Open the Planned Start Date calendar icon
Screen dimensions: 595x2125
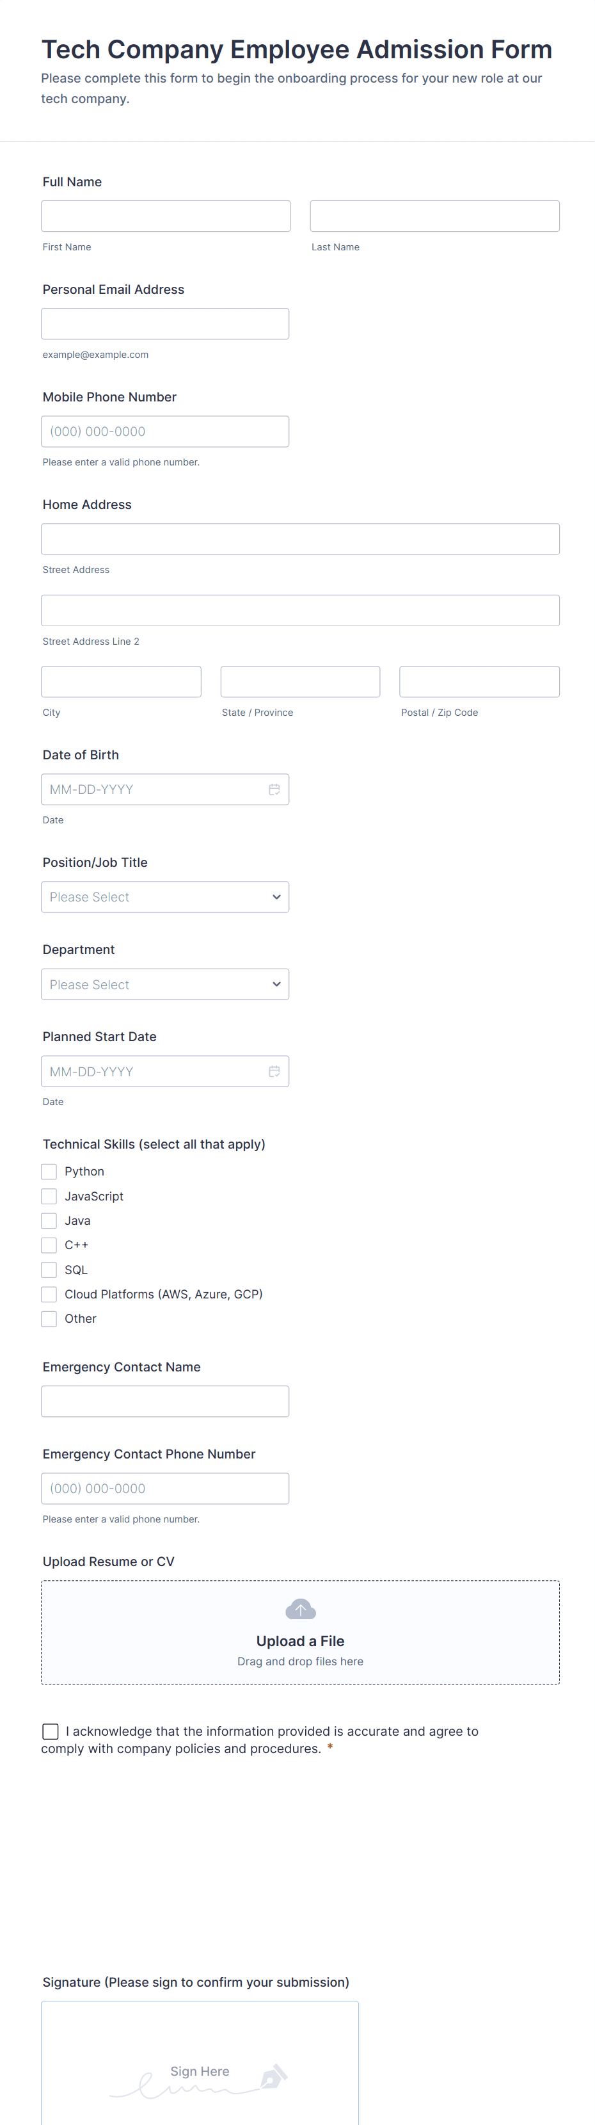click(x=274, y=1072)
